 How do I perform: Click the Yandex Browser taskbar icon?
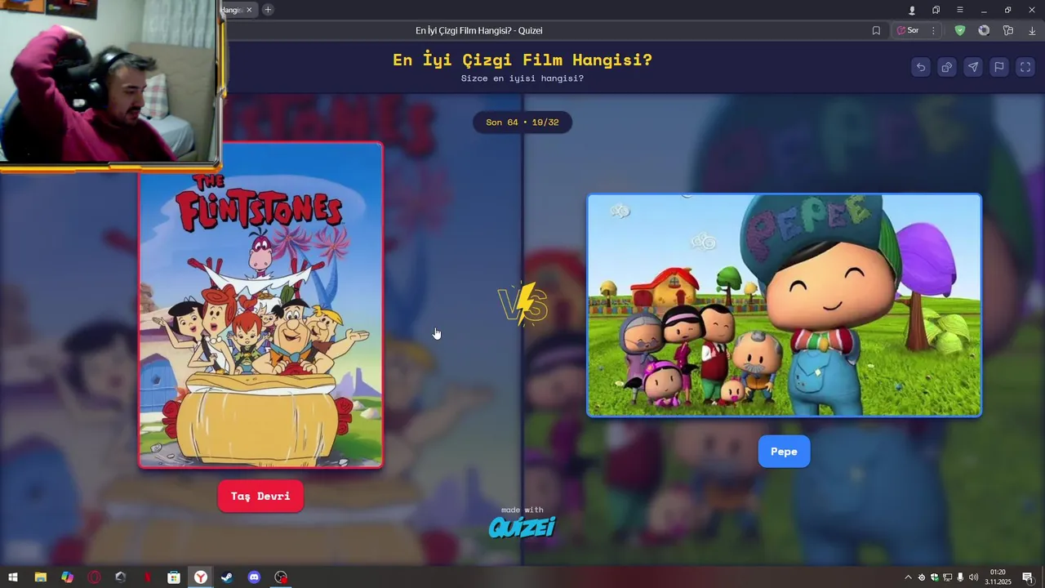(x=201, y=577)
